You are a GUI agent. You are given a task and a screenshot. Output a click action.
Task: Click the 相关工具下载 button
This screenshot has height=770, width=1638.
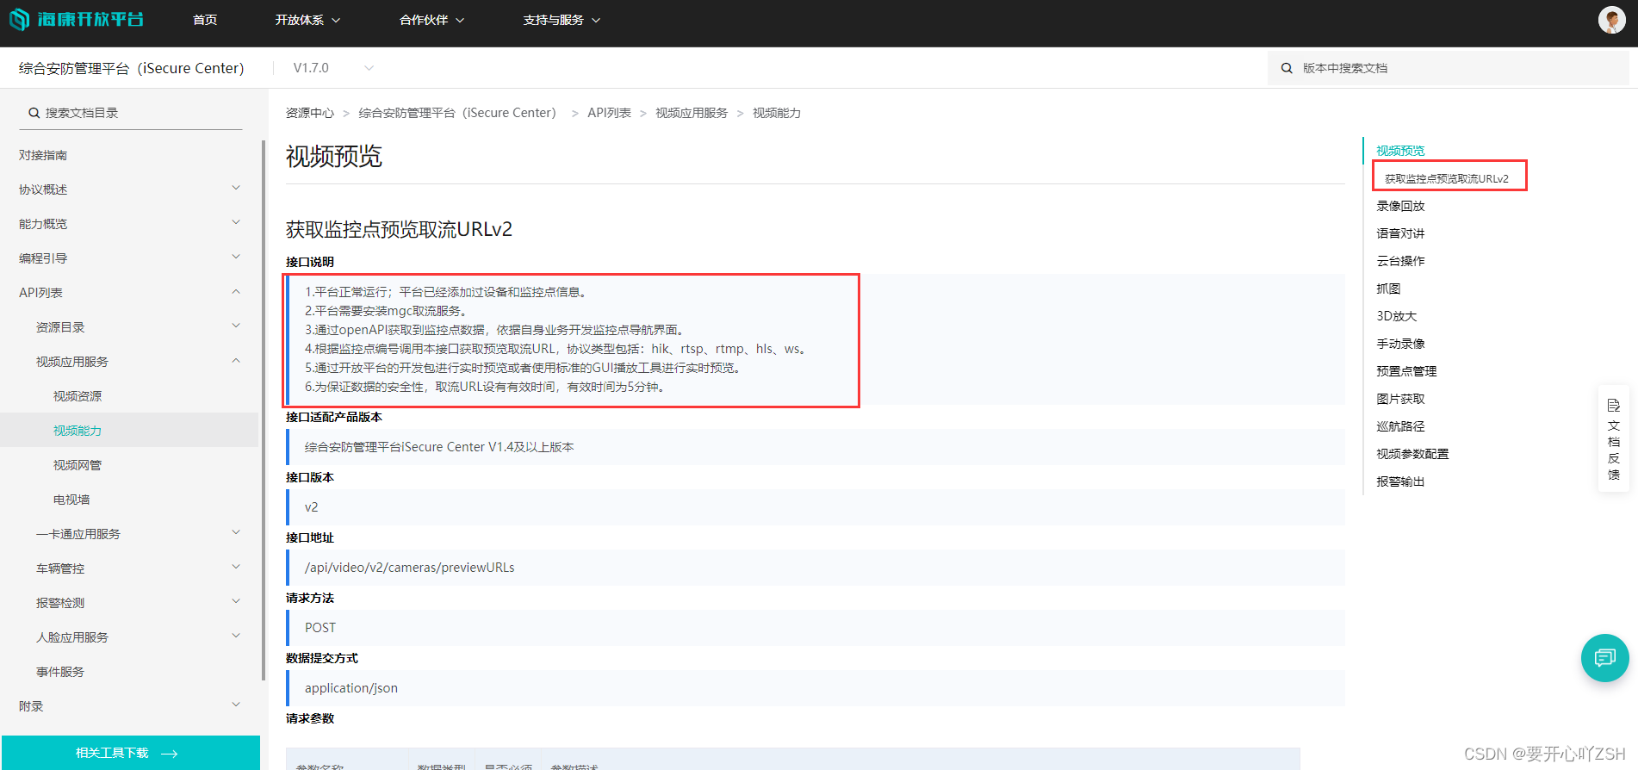tap(131, 753)
